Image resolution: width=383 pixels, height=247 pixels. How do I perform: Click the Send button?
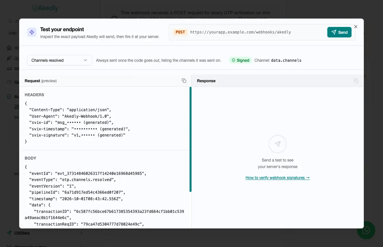click(339, 32)
